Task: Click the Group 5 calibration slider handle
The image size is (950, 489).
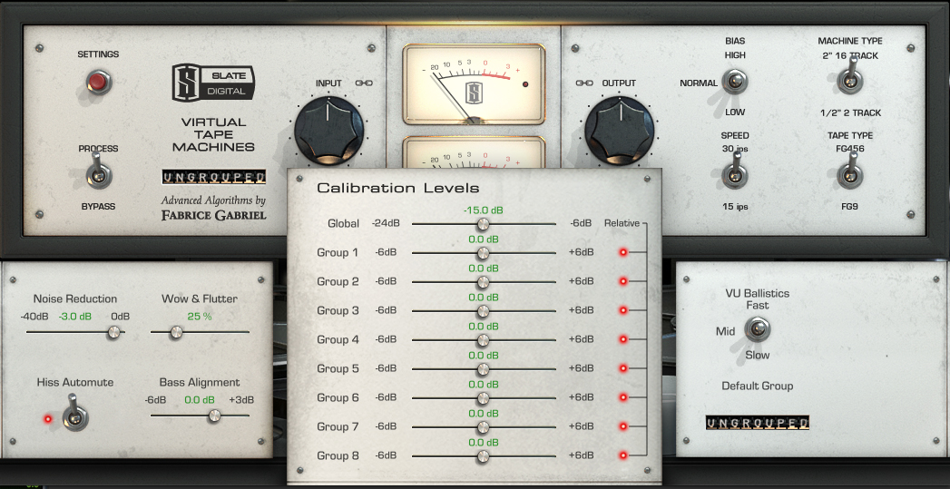Action: click(483, 369)
